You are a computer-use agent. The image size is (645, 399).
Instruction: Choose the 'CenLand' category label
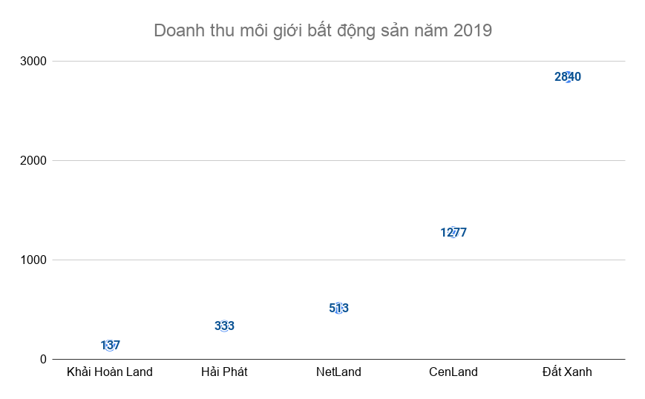453,372
